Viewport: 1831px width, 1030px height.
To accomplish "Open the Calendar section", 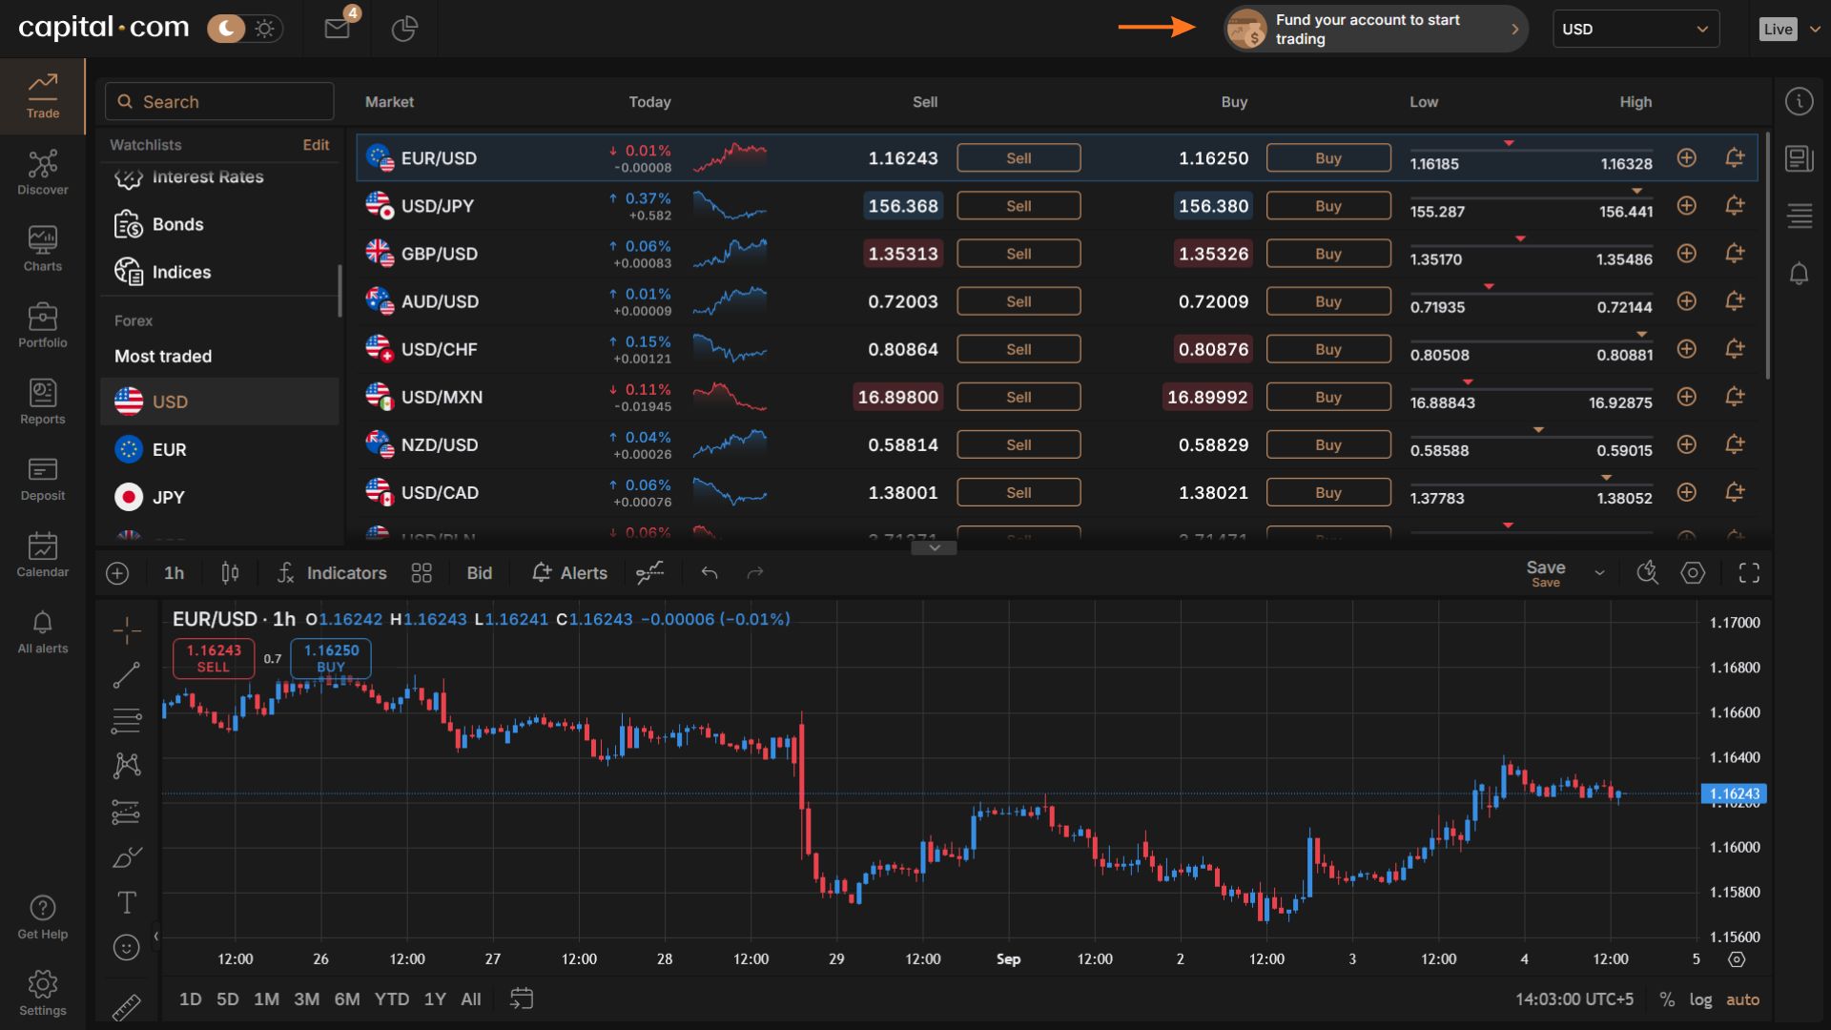I will (x=43, y=554).
